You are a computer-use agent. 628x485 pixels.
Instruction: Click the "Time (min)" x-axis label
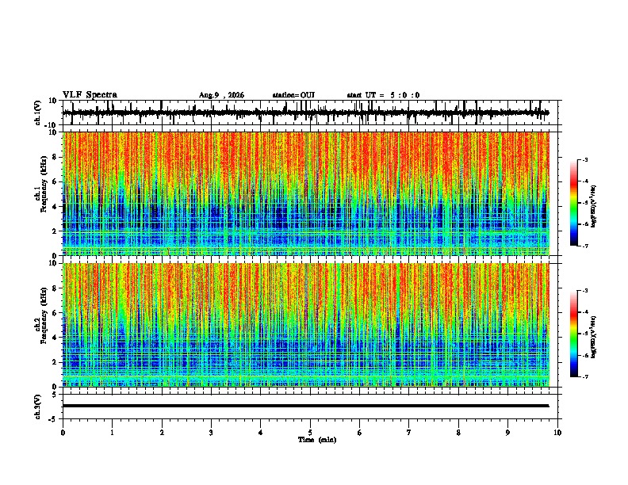click(317, 440)
